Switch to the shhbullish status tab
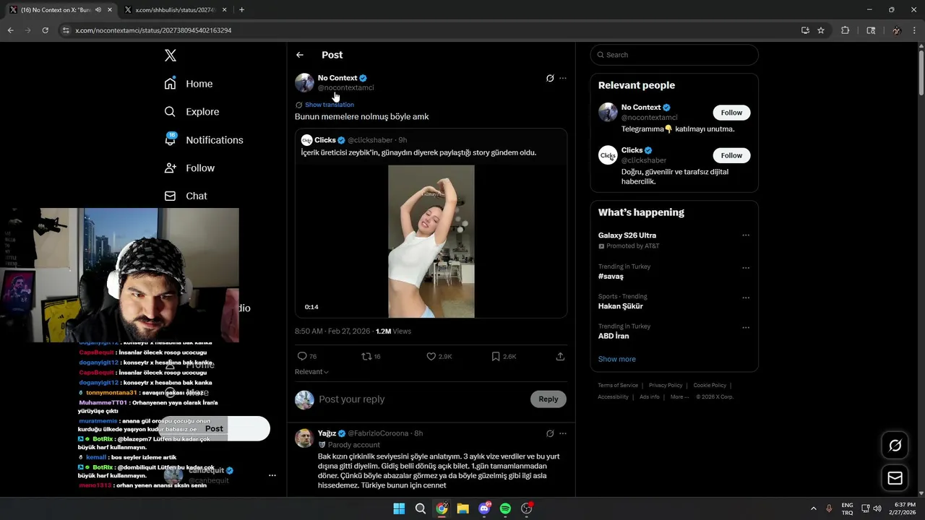This screenshot has height=520, width=925. [x=173, y=10]
